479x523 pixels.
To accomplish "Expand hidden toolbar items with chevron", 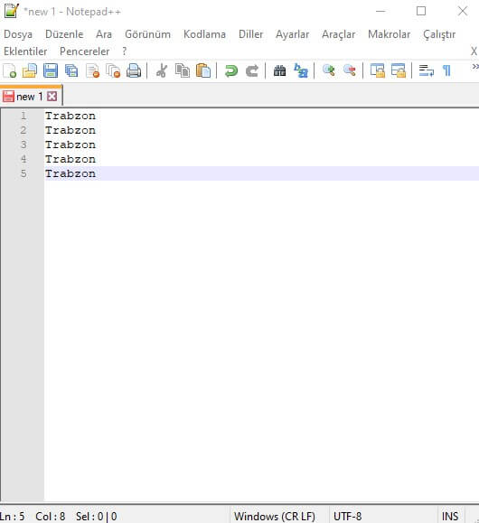I will (475, 67).
